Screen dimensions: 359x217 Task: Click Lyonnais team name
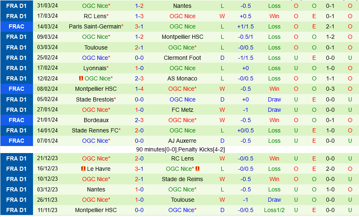coord(95,68)
